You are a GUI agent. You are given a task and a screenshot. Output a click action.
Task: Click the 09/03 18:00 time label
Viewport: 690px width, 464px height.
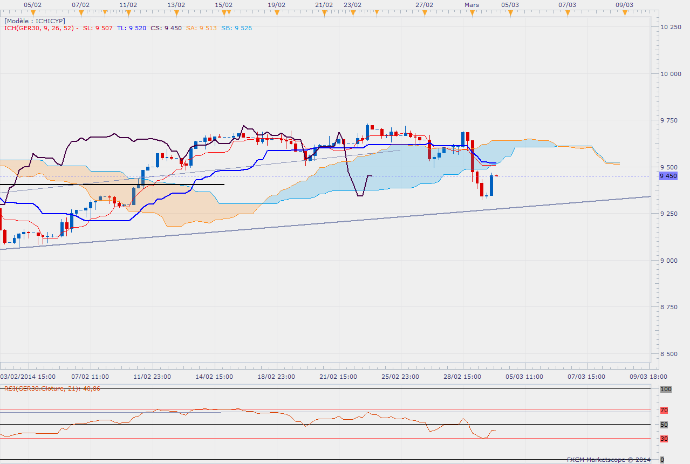(649, 377)
